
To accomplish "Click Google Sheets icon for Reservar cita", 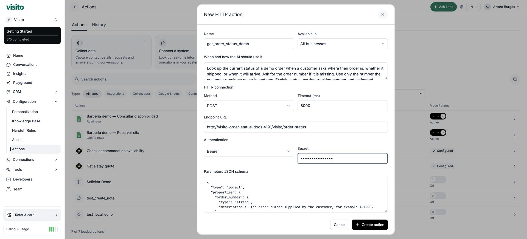I will [79, 135].
